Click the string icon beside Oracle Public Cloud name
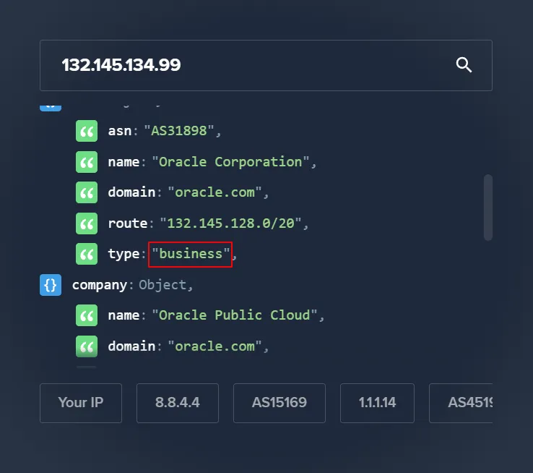The image size is (533, 473). coord(87,315)
